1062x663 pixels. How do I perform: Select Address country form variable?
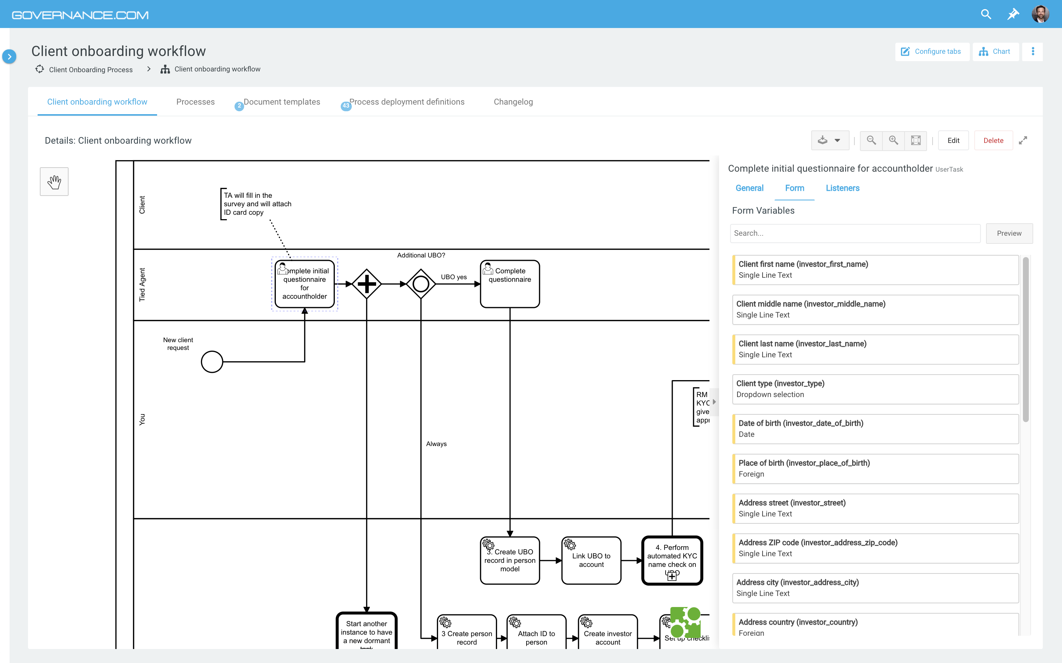875,625
